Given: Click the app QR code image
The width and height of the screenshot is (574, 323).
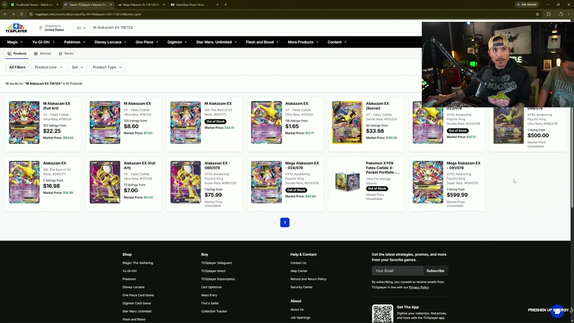Looking at the screenshot, I should (x=383, y=314).
